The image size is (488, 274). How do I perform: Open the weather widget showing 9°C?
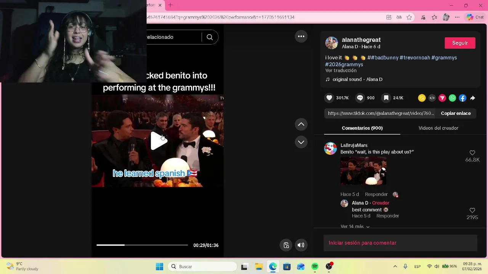(x=23, y=266)
